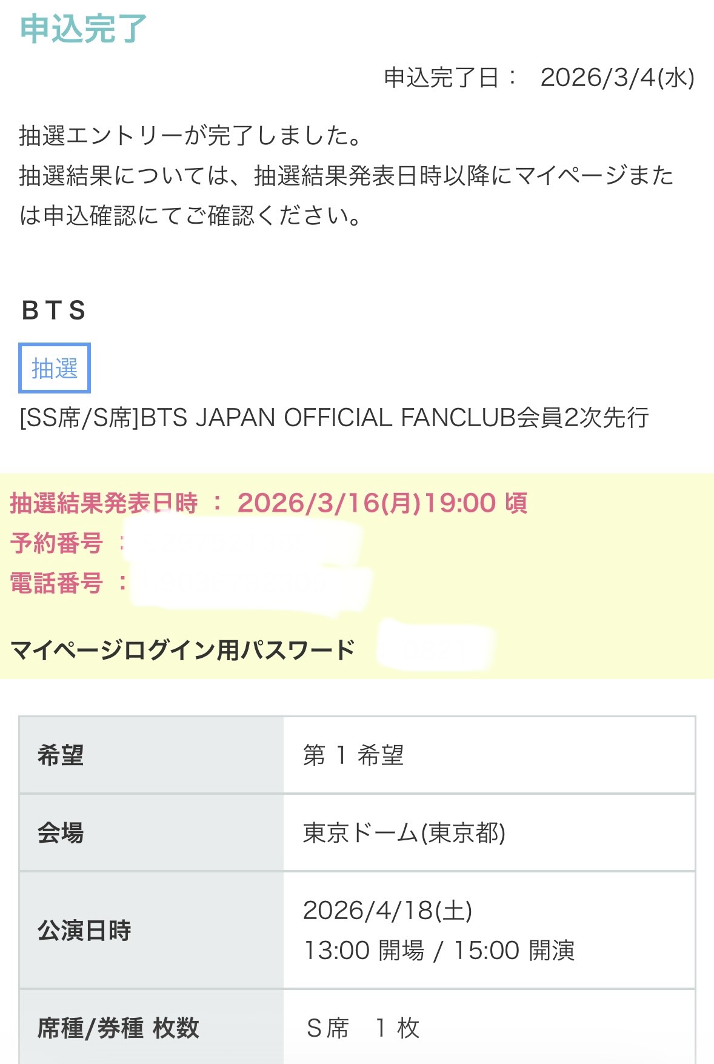Click the BTS artist name
The image size is (714, 1064).
(53, 310)
